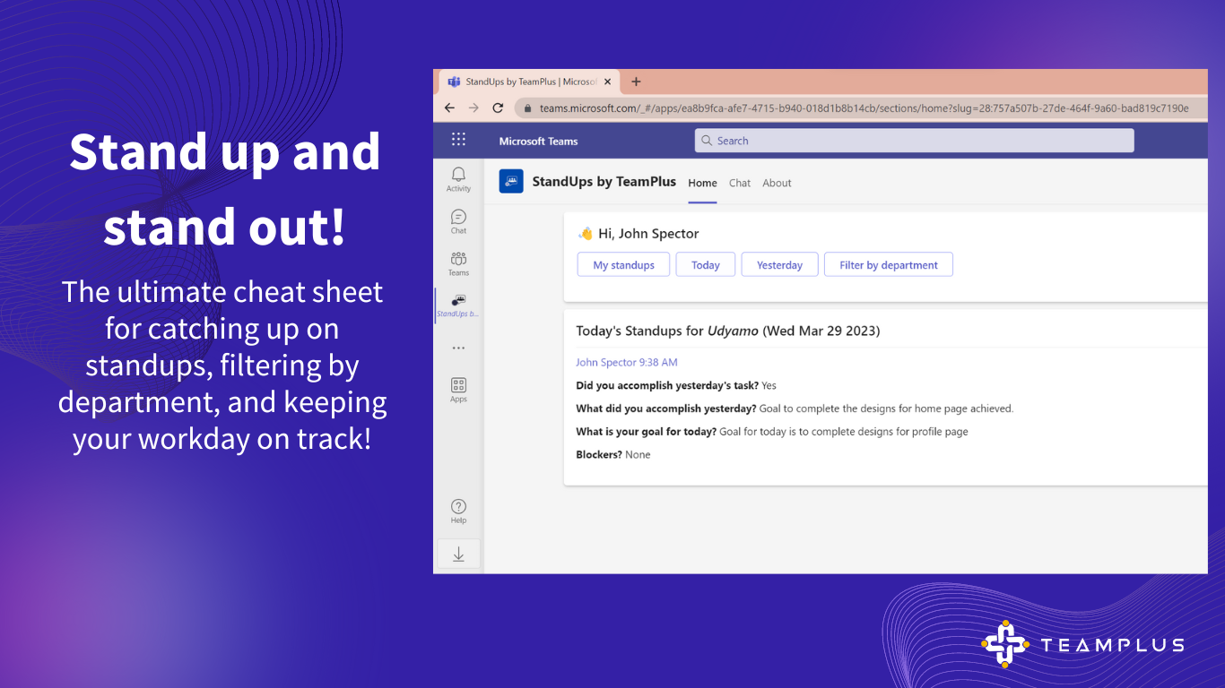The image size is (1225, 688).
Task: Click the StandUps app logo icon
Action: point(511,182)
